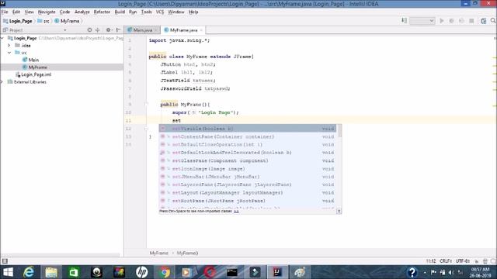Open the VCS menu
The height and width of the screenshot is (279, 497).
coord(160,12)
